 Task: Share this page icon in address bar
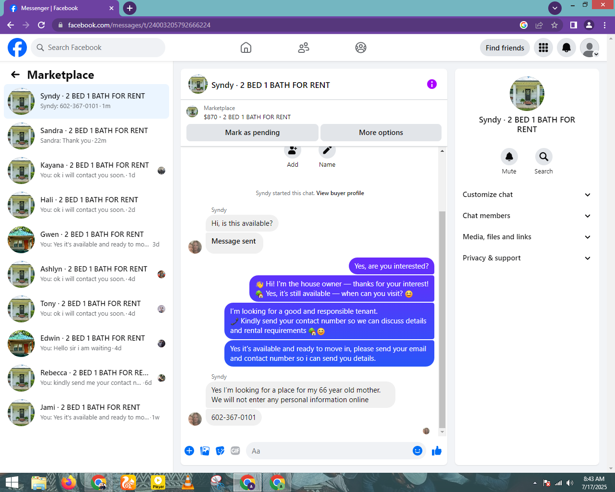pyautogui.click(x=539, y=25)
